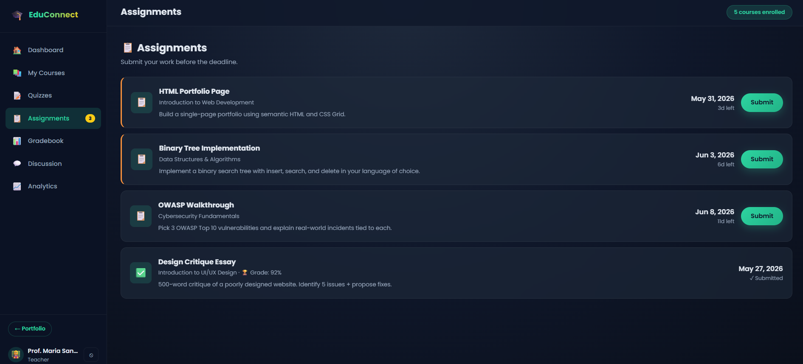Return to Portfolio via back link
Screen dimensions: 803x364
pyautogui.click(x=30, y=329)
